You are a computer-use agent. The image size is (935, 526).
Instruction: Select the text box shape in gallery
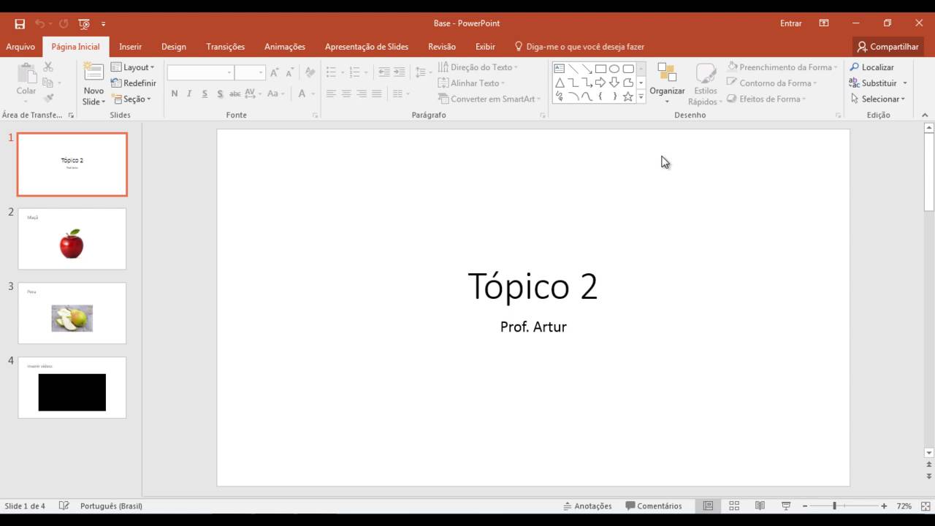(560, 69)
